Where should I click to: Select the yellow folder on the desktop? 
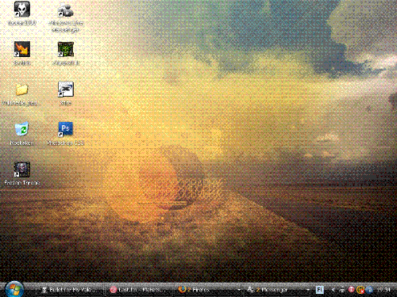21,93
